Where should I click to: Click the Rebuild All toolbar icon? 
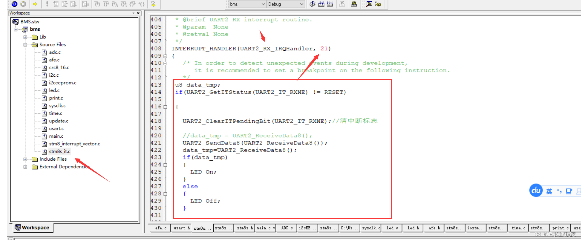pos(330,4)
